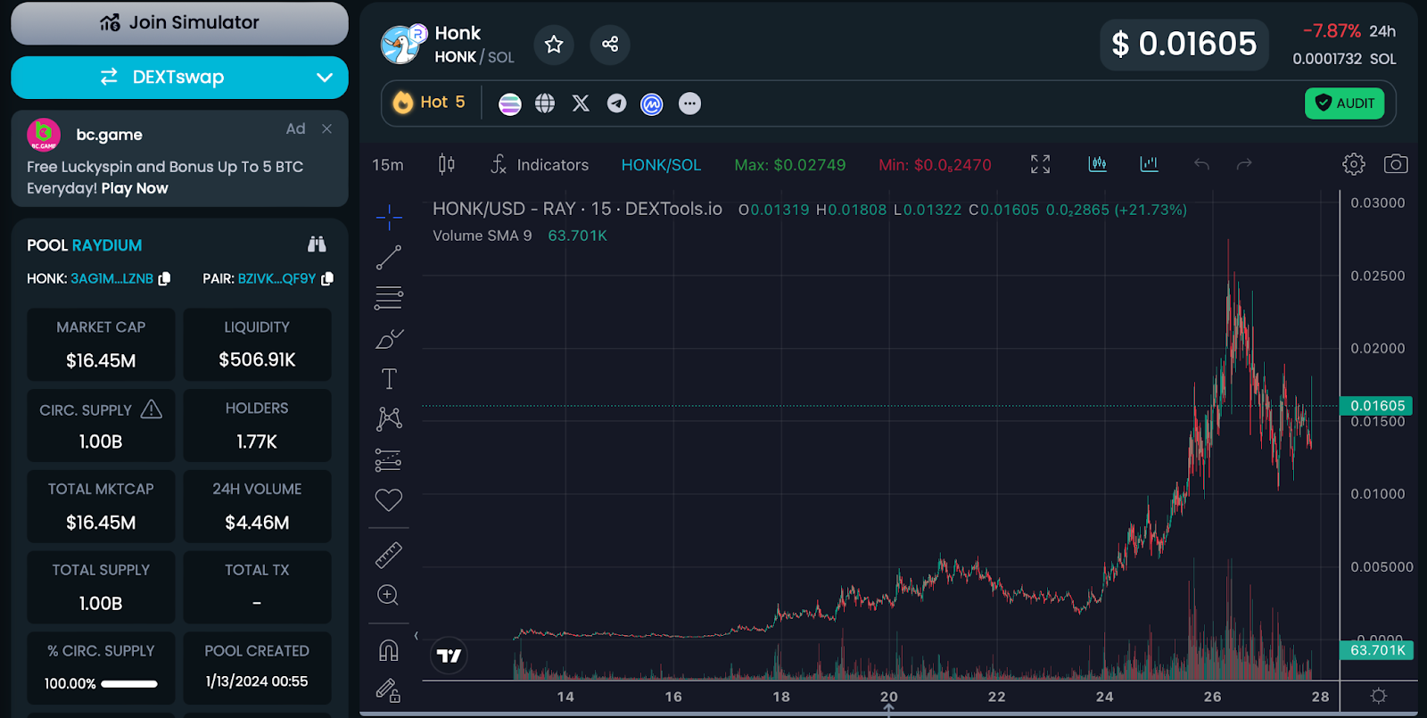1427x718 pixels.
Task: Click the Pool Created date card
Action: tap(257, 668)
